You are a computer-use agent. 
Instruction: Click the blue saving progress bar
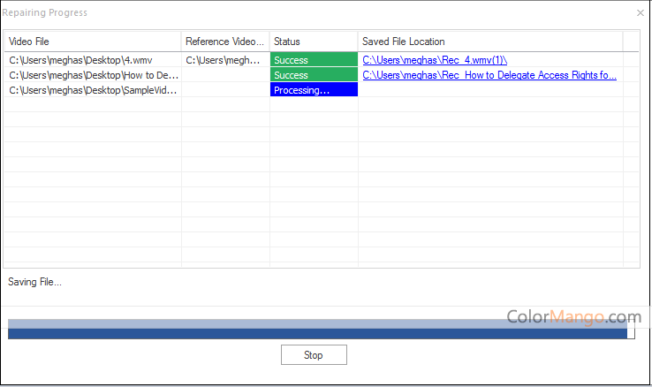click(x=318, y=333)
